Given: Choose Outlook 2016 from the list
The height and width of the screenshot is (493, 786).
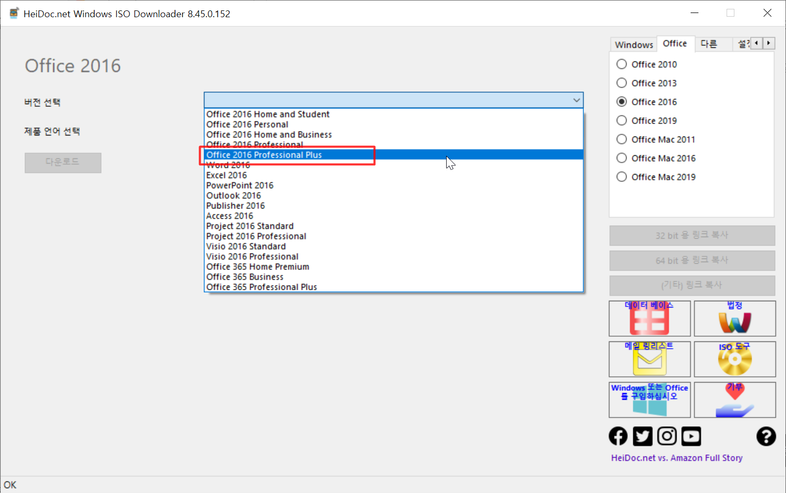Looking at the screenshot, I should pos(394,195).
